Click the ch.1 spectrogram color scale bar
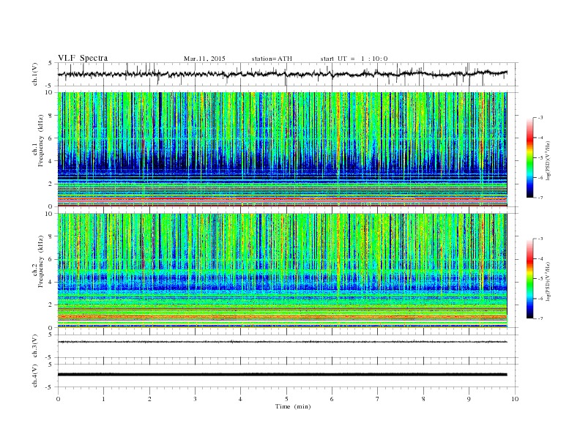Image resolution: width=580 pixels, height=448 pixels. (529, 158)
